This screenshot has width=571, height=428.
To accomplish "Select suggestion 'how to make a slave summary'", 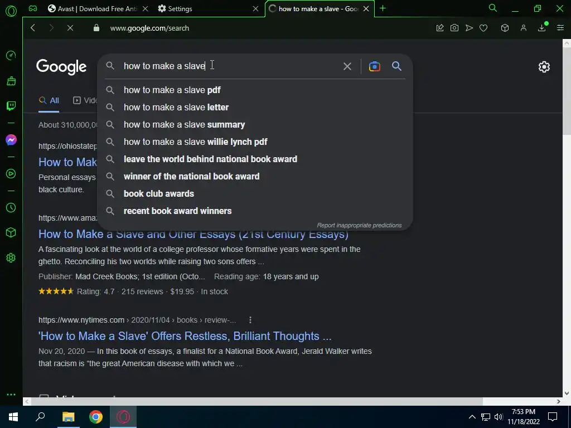I will pos(255,124).
